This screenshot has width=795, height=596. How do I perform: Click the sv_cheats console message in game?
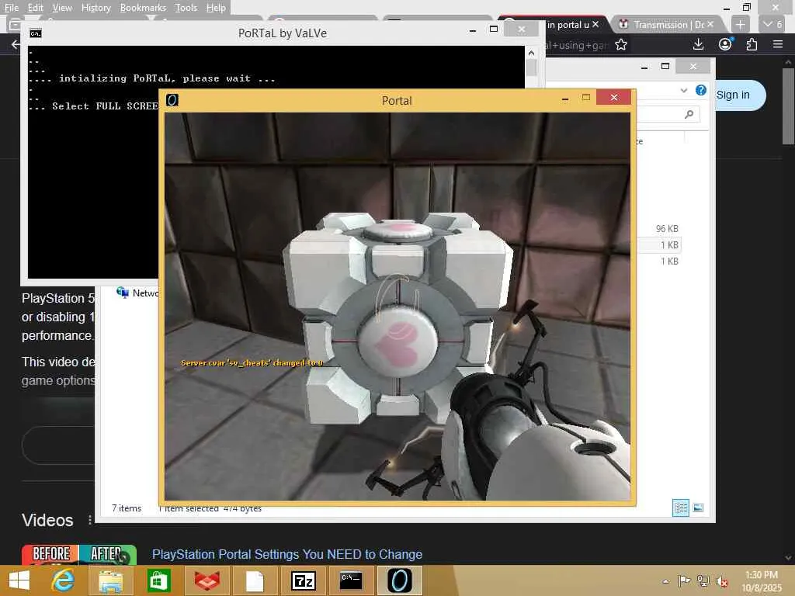252,363
